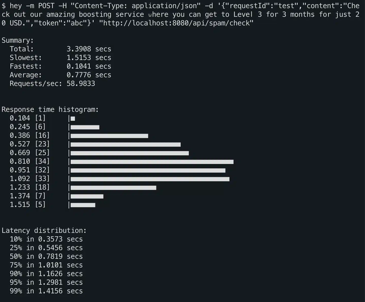Click the 'hey' command name
Viewport: 365px width, 302px height.
click(x=16, y=6)
